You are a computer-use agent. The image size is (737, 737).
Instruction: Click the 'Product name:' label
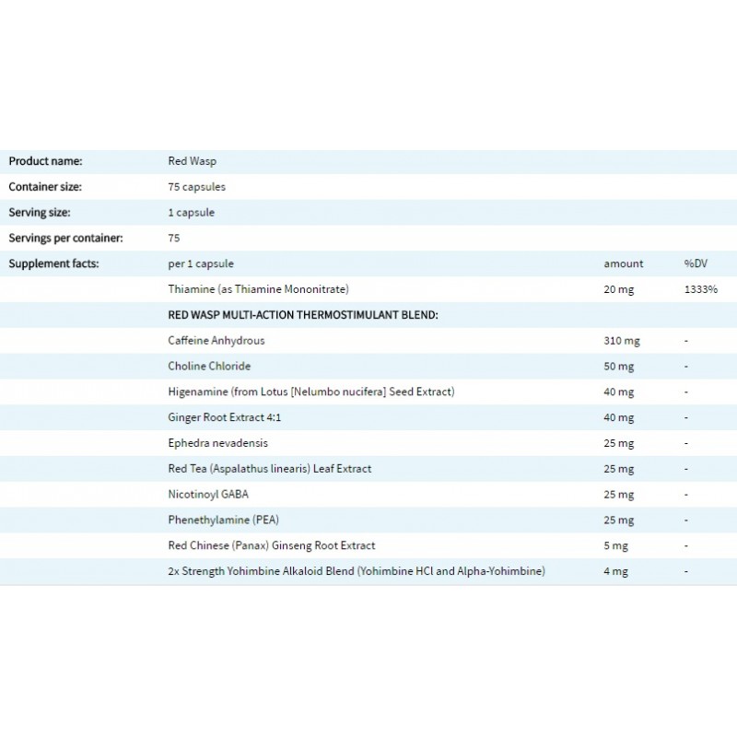coord(45,161)
